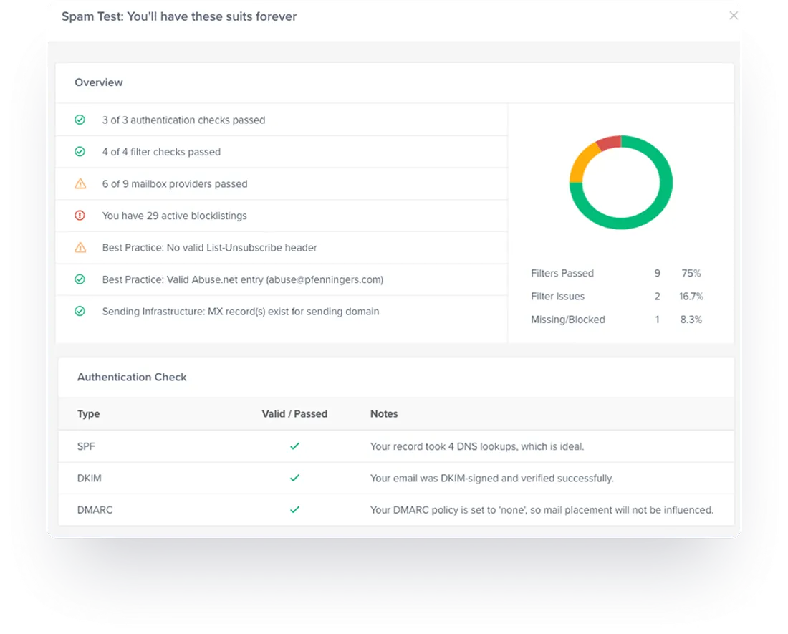Click warning triangle beside mailbox providers passed

pos(80,183)
